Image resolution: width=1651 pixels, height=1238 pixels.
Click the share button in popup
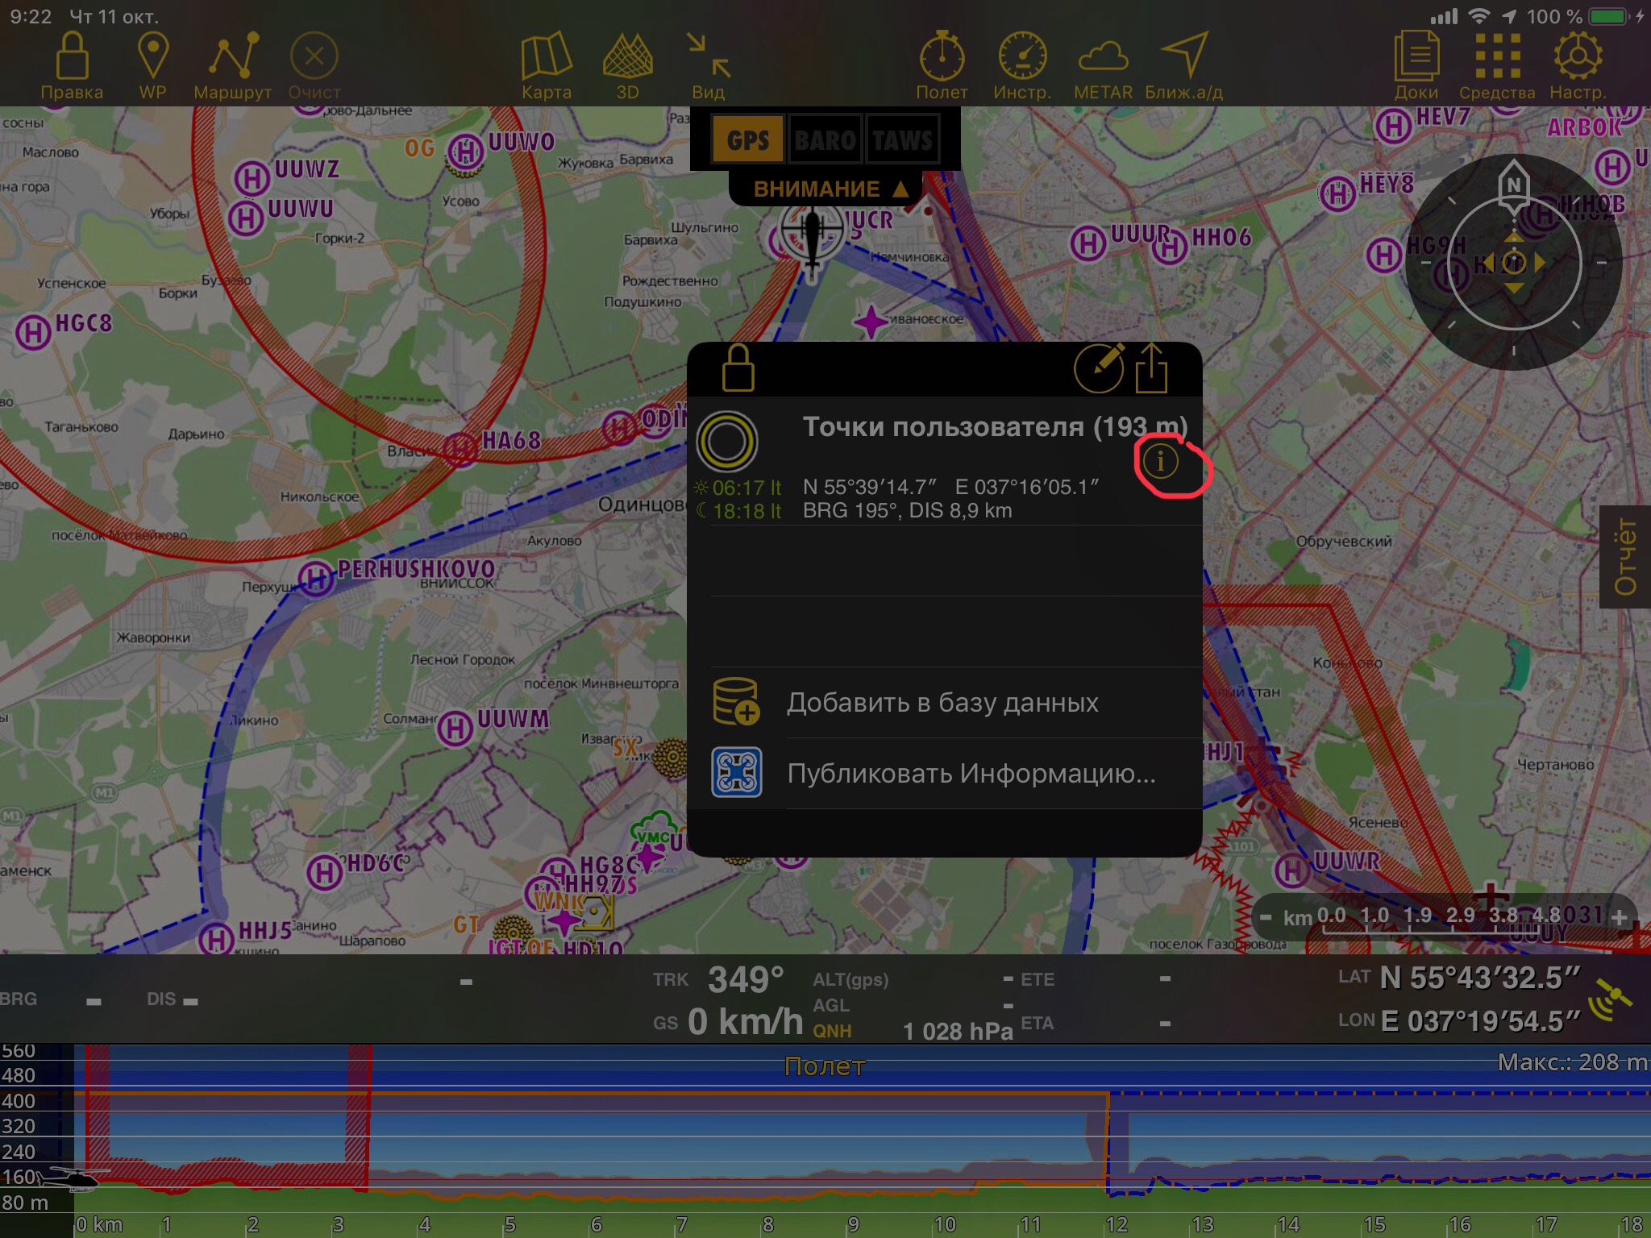pos(1151,368)
